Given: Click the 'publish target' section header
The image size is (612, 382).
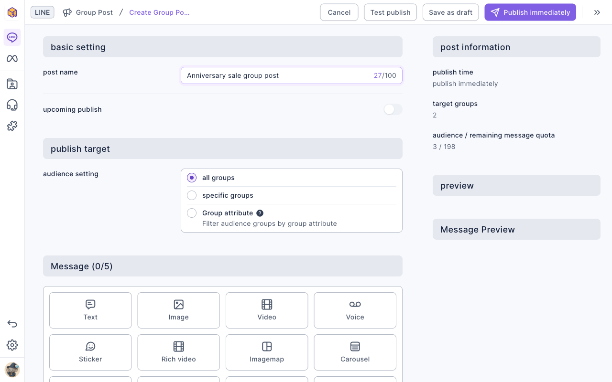Looking at the screenshot, I should [223, 149].
